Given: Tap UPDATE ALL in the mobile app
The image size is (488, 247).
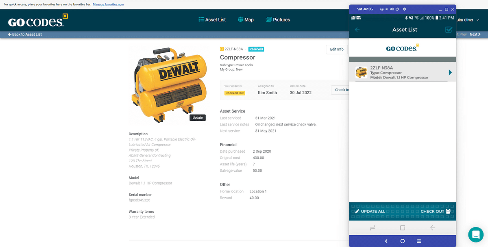Looking at the screenshot, I should 370,211.
